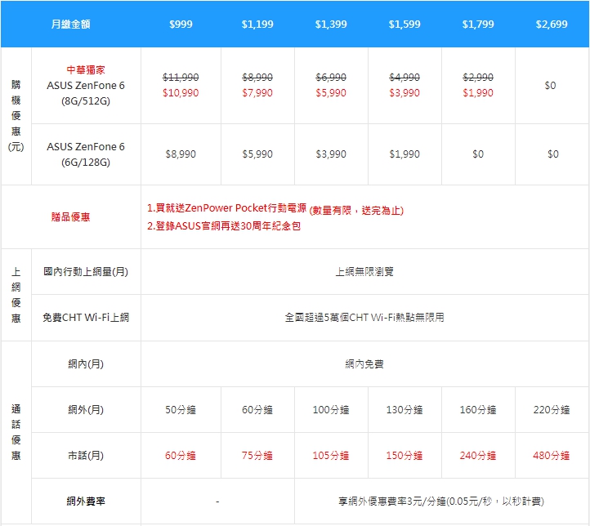The image size is (590, 526).
Task: Click the (數量有限，送完為止) note
Action: (x=356, y=211)
